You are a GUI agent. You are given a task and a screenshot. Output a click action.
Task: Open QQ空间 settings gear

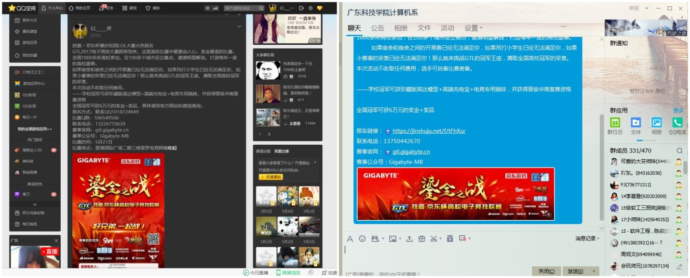pyautogui.click(x=311, y=8)
